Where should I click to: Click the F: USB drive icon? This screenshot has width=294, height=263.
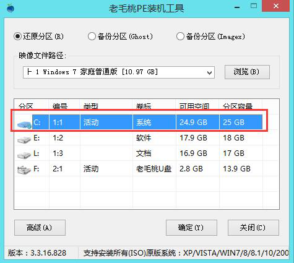point(24,170)
